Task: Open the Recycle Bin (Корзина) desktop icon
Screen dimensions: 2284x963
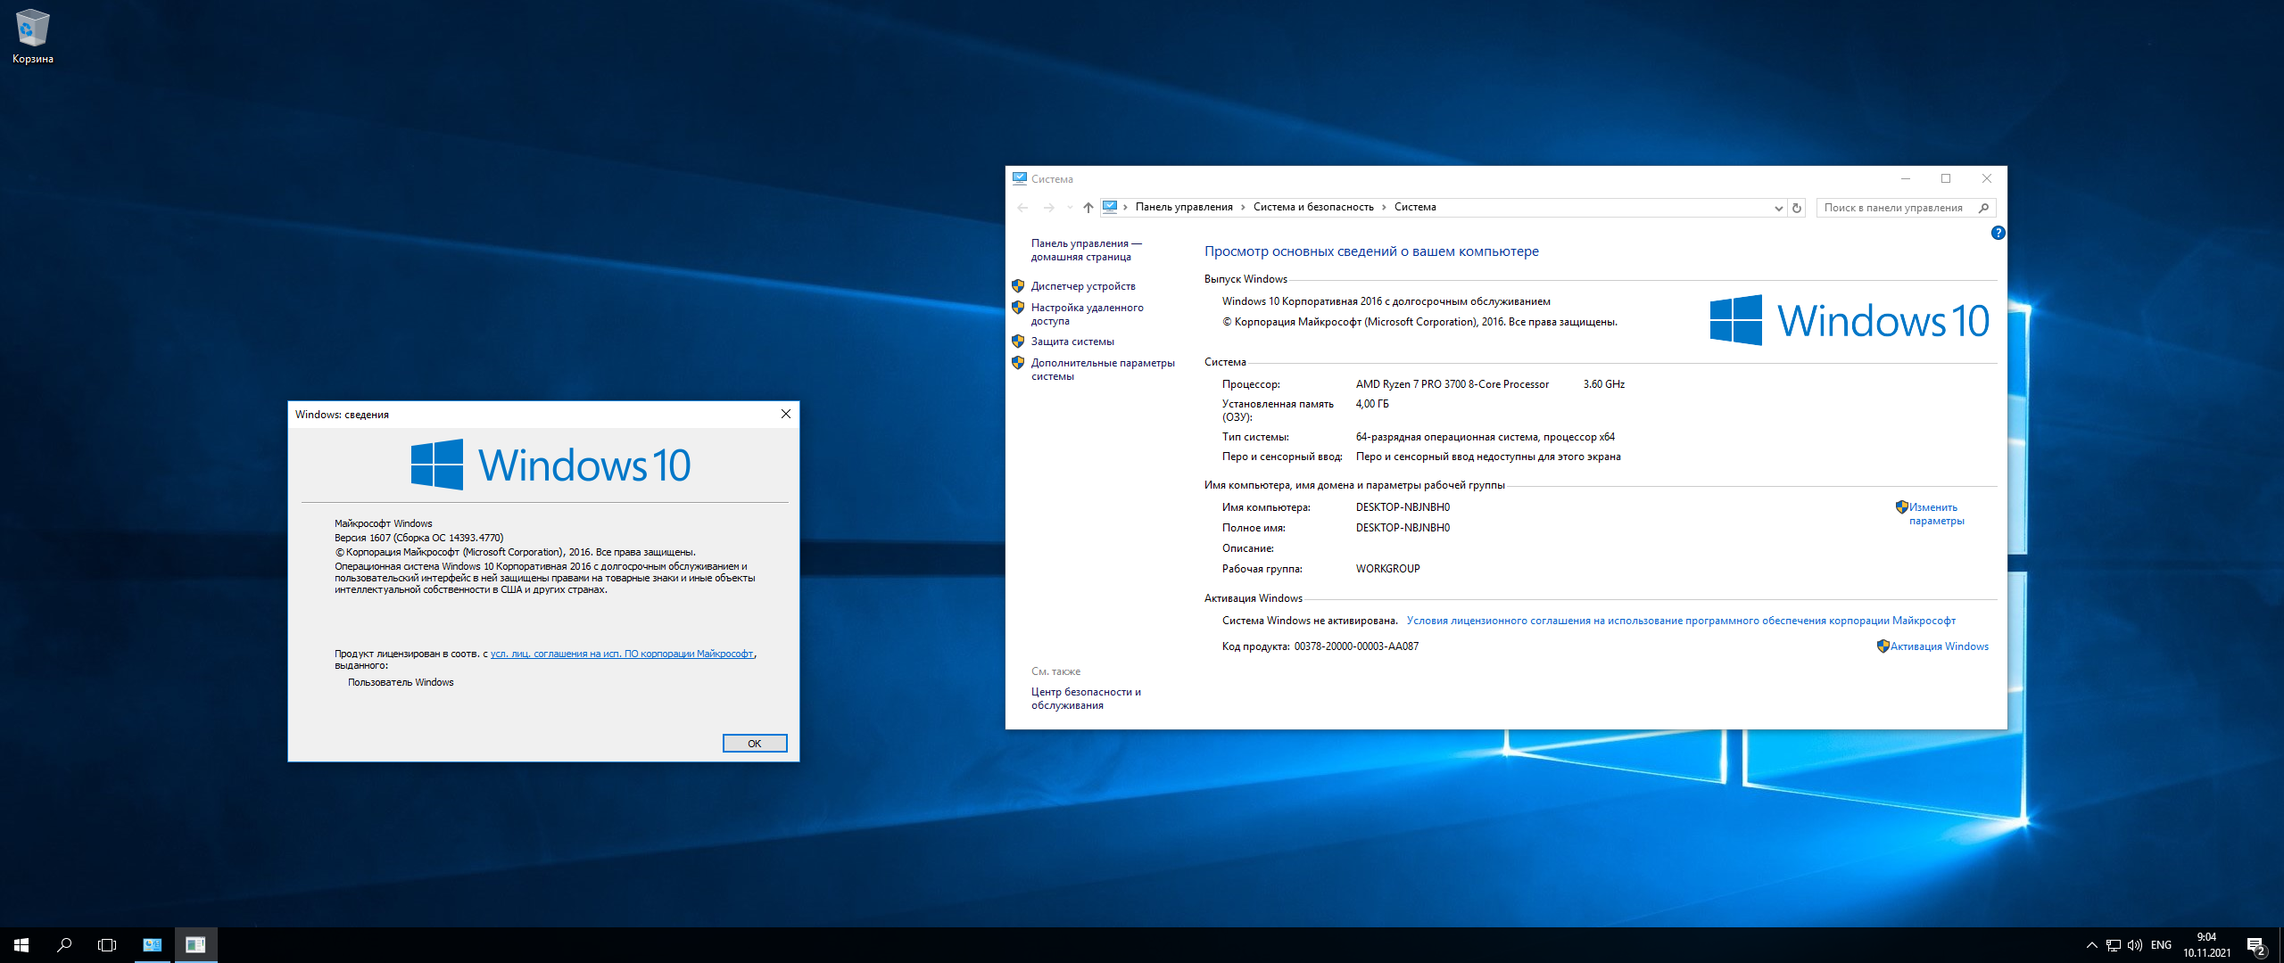Action: [x=32, y=37]
